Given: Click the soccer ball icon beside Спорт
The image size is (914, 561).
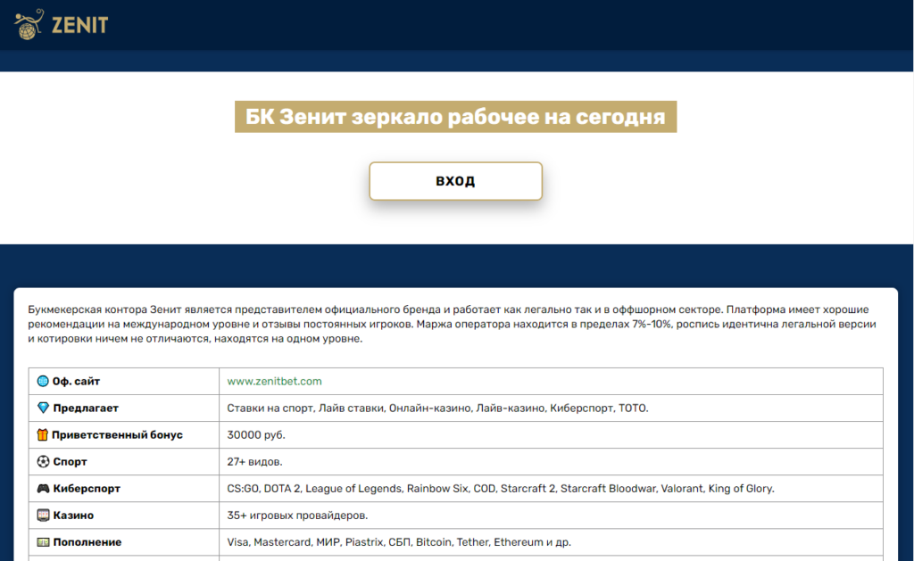Looking at the screenshot, I should [x=43, y=461].
